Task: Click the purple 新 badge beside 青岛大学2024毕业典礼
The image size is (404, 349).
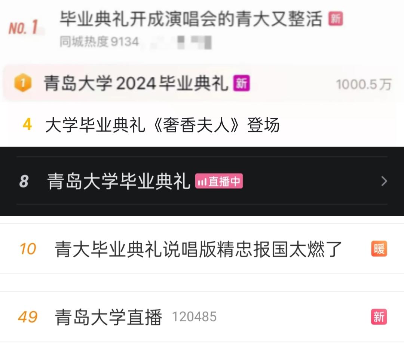Action: click(241, 83)
